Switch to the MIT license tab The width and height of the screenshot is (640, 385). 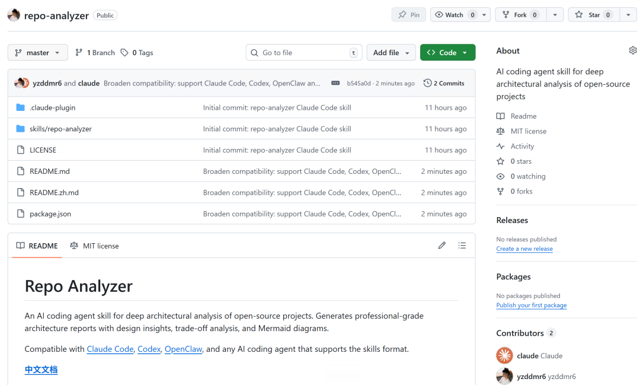click(94, 246)
